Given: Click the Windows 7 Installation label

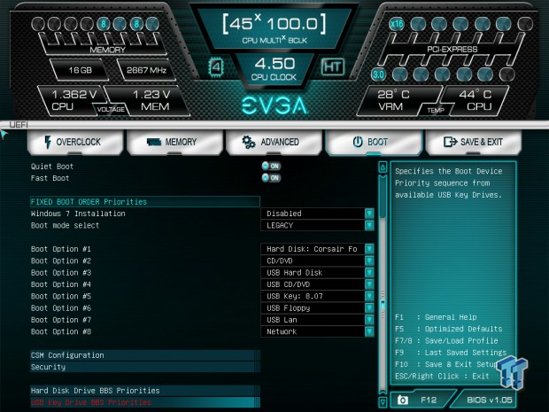Looking at the screenshot, I should (x=78, y=214).
